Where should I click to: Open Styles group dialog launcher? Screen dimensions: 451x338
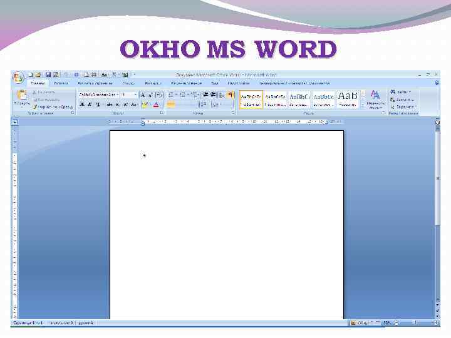pyautogui.click(x=383, y=113)
